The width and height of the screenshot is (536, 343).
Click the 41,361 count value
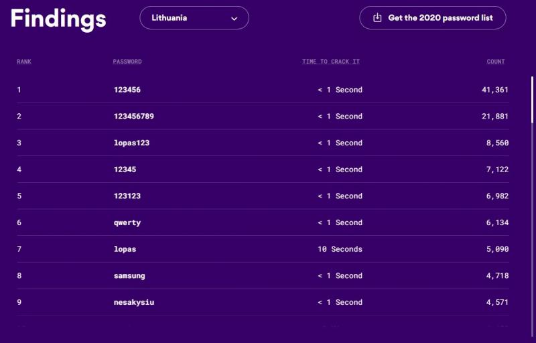tap(495, 90)
